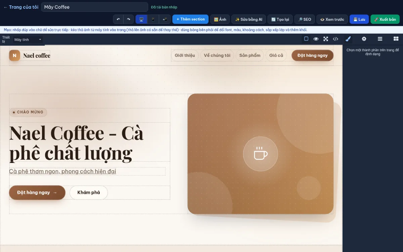The height and width of the screenshot is (252, 403).
Task: Open the blocks grid panel
Action: click(x=396, y=39)
